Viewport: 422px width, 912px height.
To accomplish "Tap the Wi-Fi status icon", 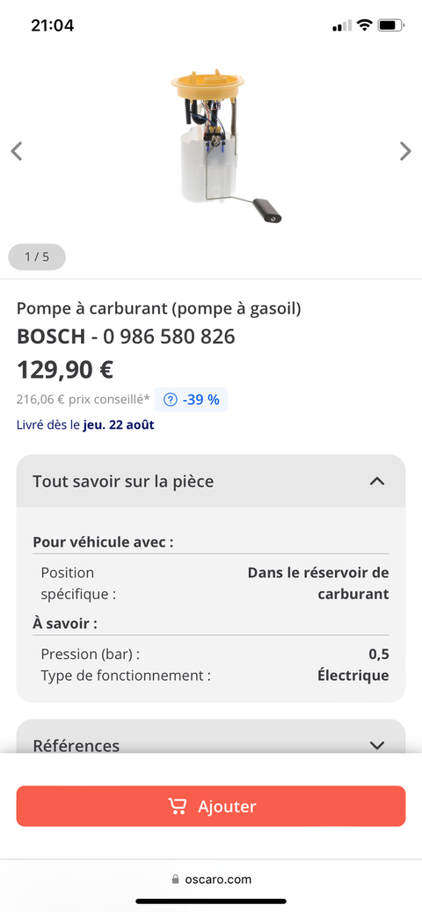I will coord(364,25).
